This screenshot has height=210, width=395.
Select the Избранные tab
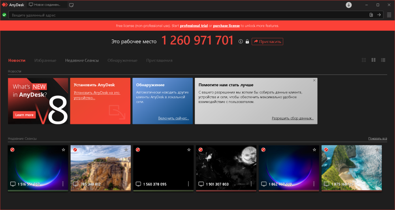45,60
